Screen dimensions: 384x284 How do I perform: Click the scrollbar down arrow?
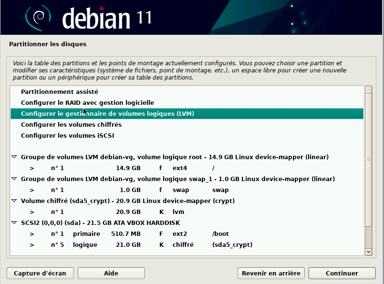pos(368,251)
